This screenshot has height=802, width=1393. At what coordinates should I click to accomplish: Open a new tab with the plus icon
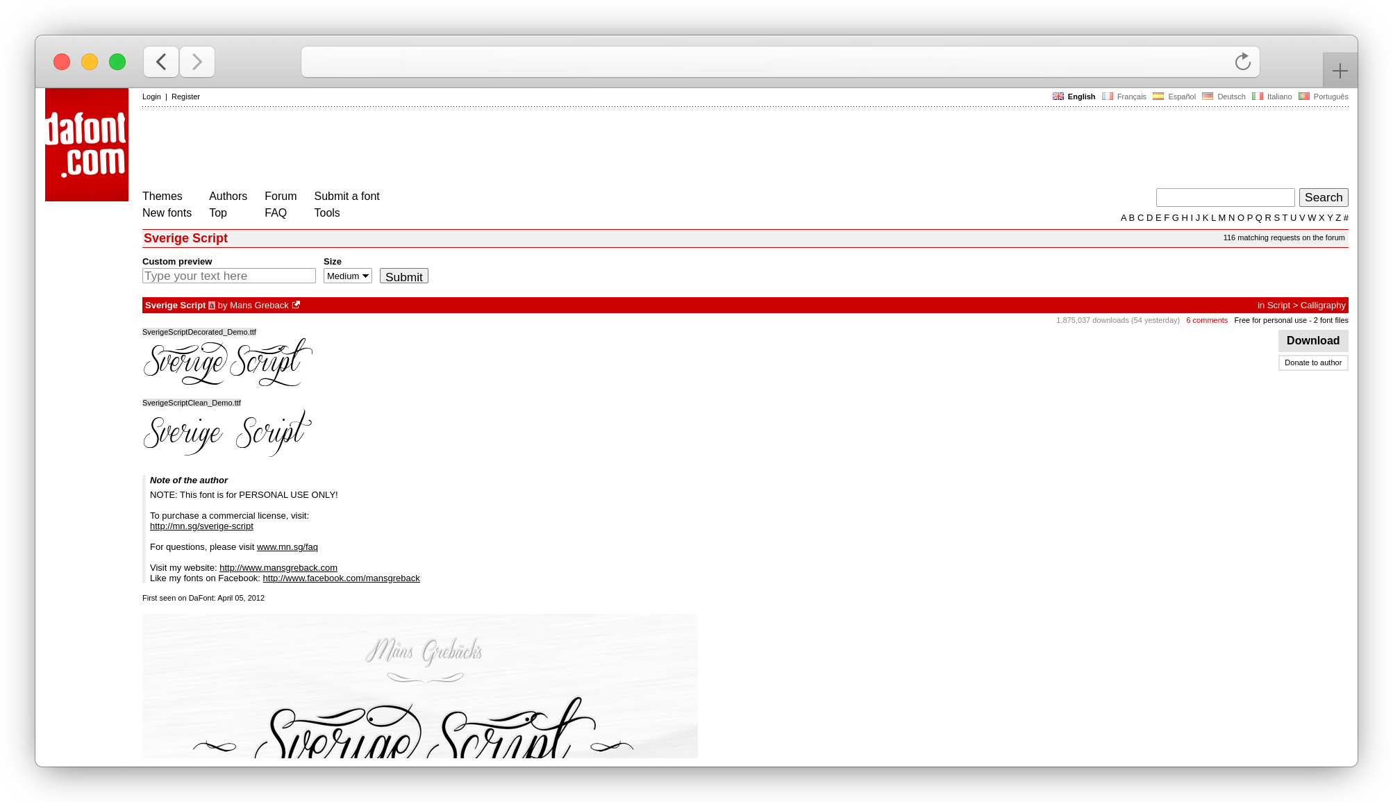(1340, 70)
